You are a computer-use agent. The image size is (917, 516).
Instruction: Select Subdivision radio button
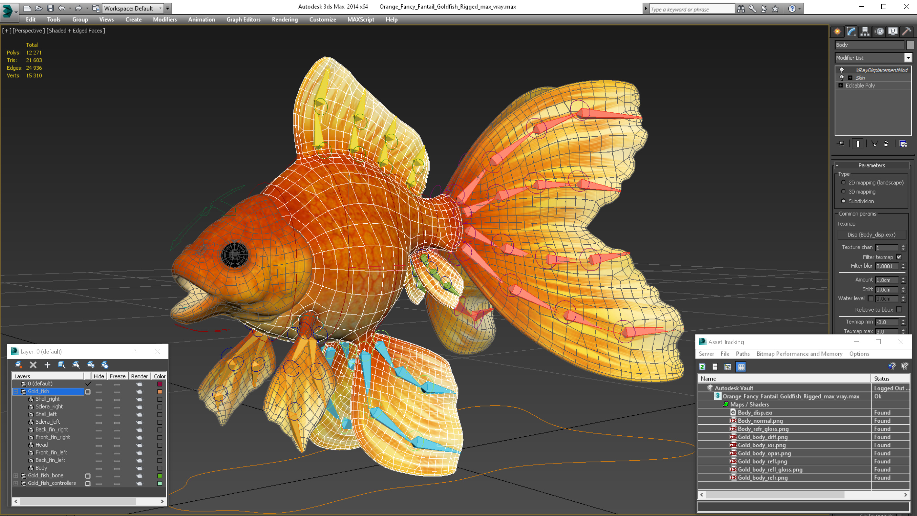pyautogui.click(x=843, y=201)
